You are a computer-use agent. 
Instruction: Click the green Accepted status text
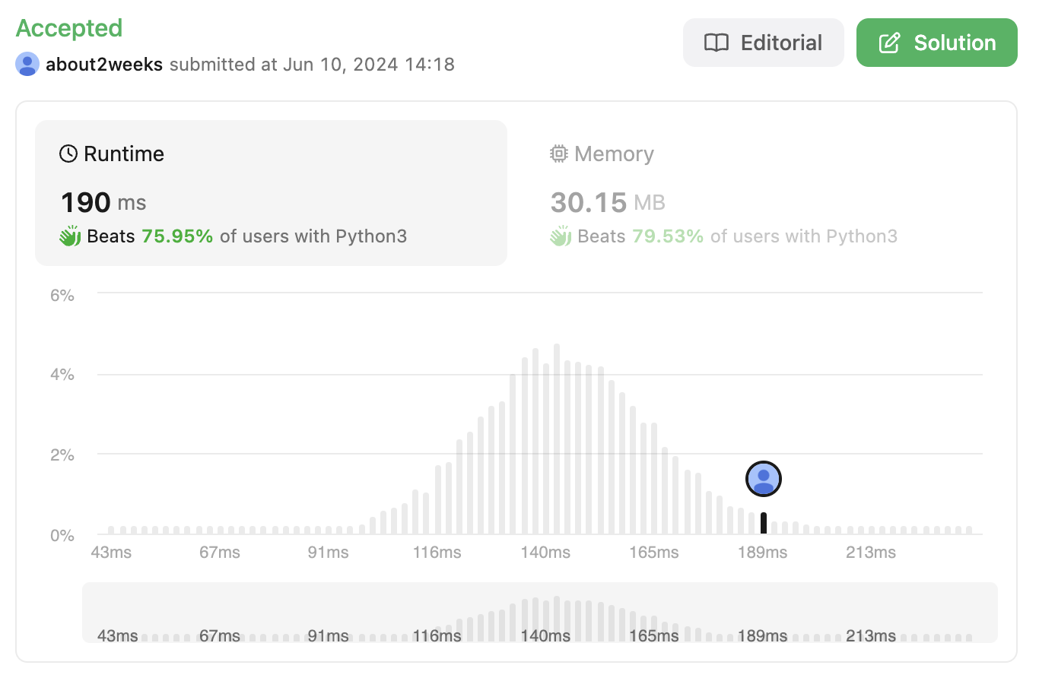tap(69, 28)
